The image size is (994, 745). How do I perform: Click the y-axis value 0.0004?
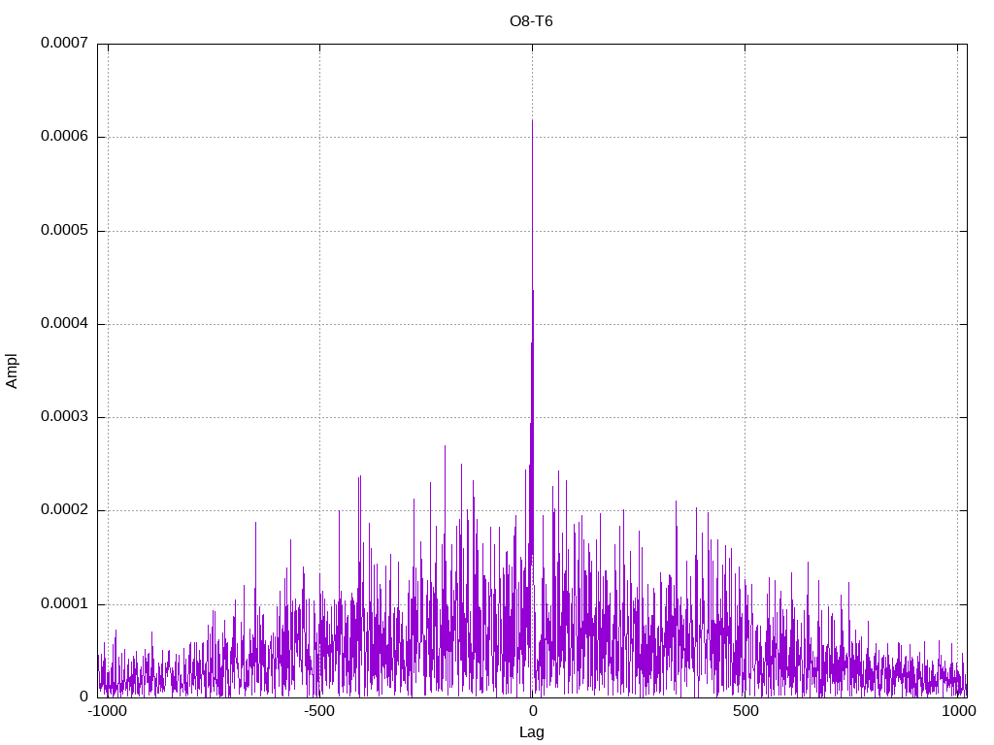[x=65, y=323]
